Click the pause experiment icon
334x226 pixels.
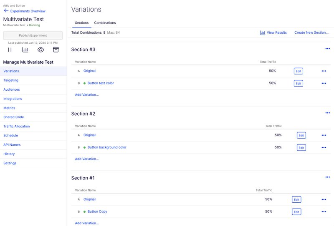pos(10,50)
